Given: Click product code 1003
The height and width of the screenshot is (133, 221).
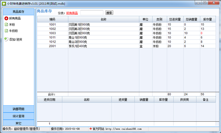Looking at the screenshot, I should pos(52,33).
